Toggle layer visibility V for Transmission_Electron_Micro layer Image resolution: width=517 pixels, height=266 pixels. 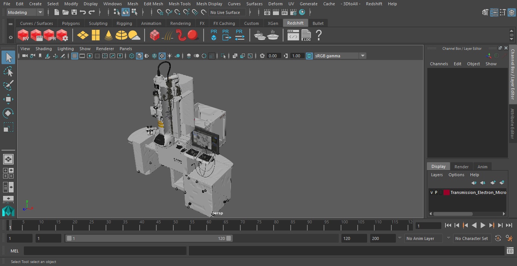click(x=431, y=192)
